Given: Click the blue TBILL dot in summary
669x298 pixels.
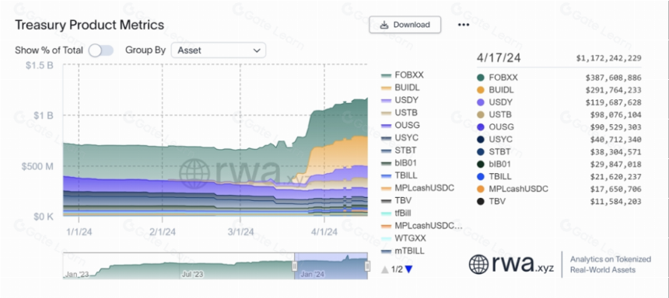Looking at the screenshot, I should 481,177.
